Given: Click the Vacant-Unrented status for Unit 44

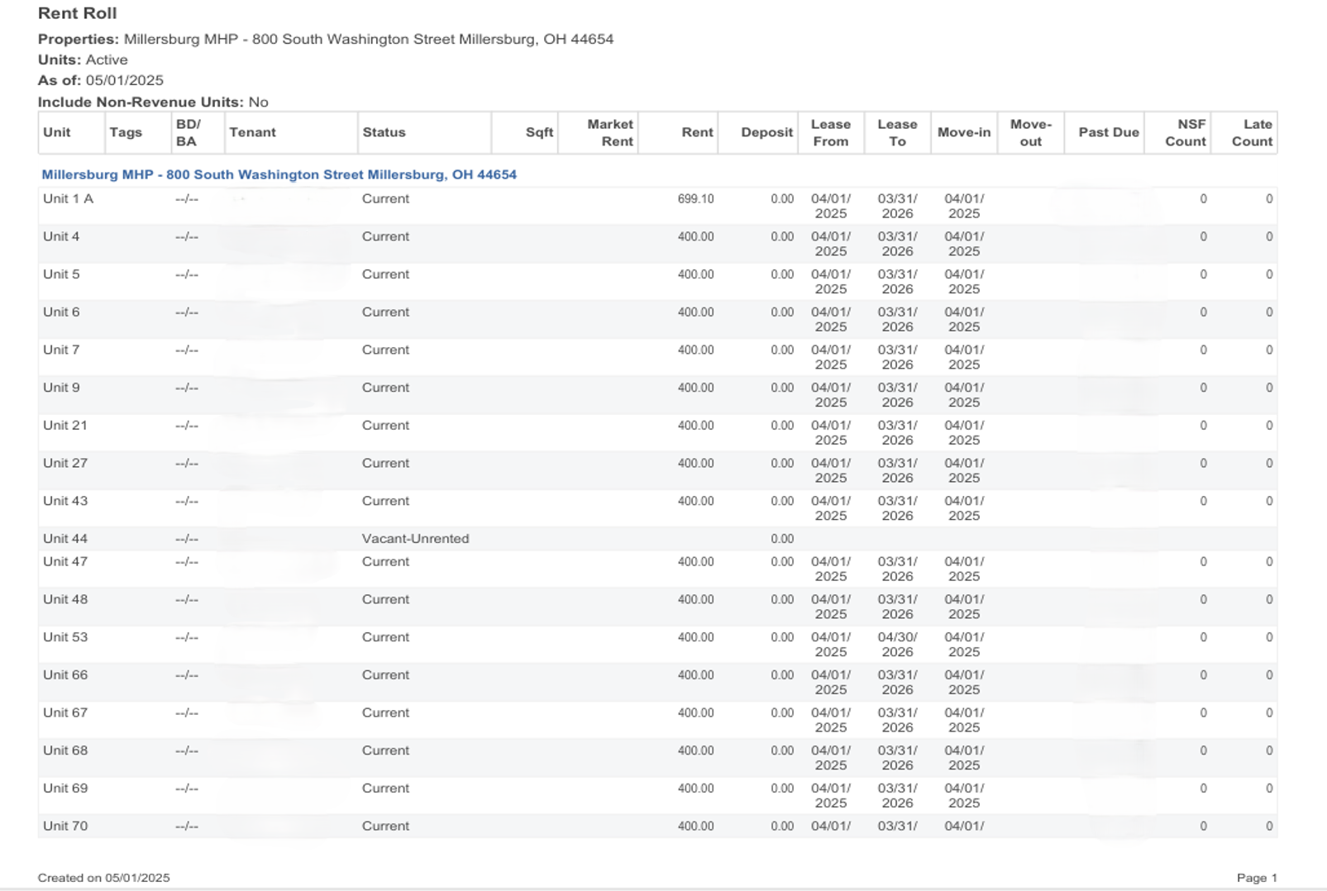Looking at the screenshot, I should (415, 538).
